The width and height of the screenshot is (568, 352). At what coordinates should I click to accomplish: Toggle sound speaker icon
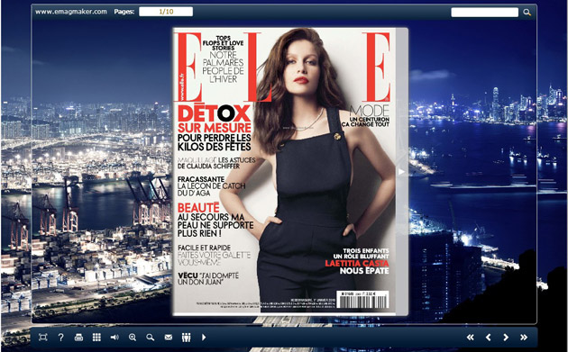115,338
